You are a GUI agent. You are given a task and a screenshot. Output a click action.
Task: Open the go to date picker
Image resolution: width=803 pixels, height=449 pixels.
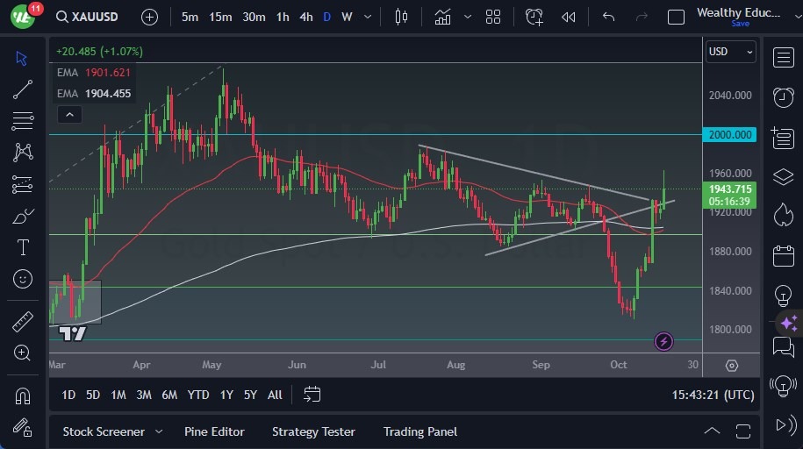click(312, 395)
